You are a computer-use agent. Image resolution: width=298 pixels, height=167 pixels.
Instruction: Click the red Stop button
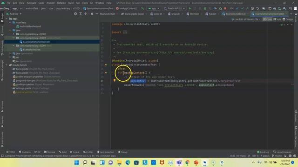pyautogui.click(x=225, y=8)
